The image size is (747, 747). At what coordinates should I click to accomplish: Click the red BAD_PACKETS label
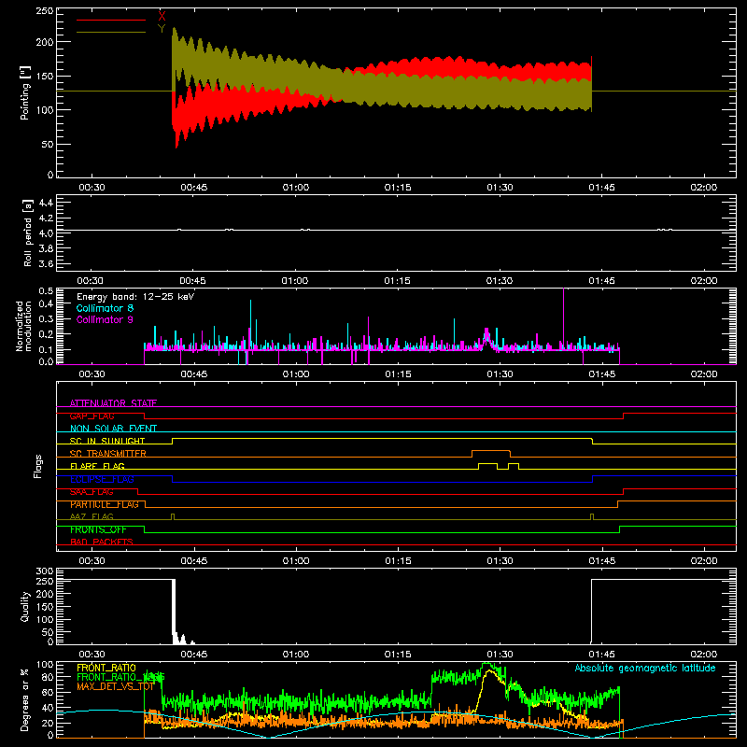(x=102, y=542)
